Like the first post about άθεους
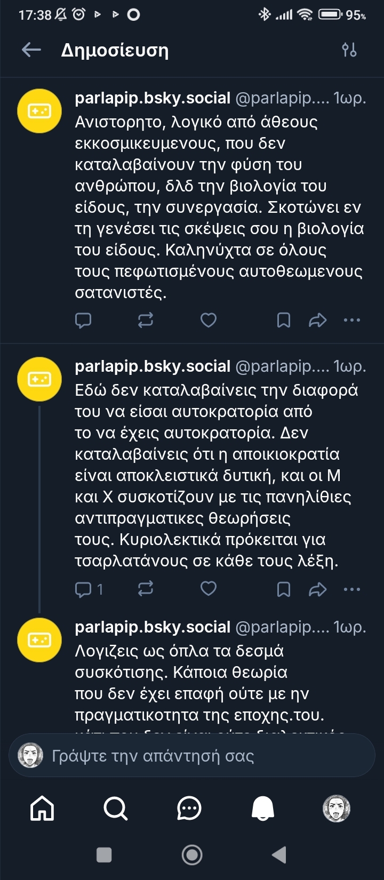 [208, 320]
